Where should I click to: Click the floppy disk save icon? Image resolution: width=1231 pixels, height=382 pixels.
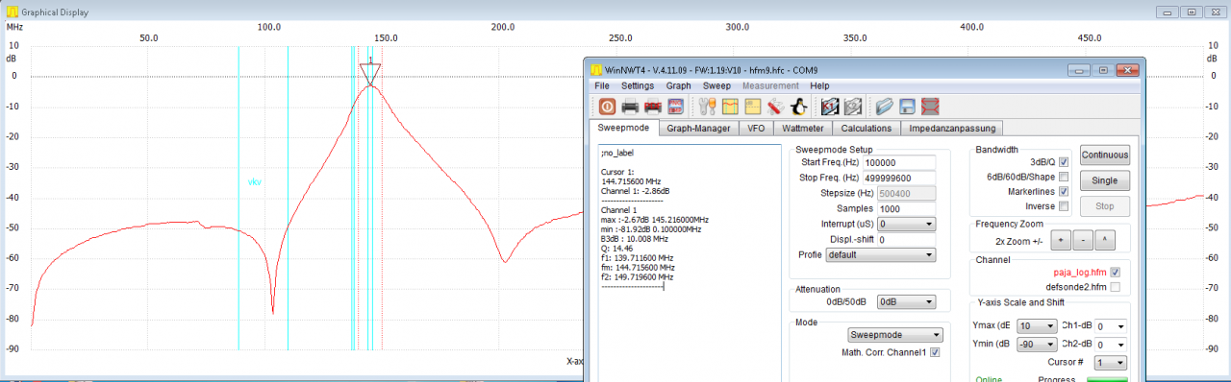point(907,107)
